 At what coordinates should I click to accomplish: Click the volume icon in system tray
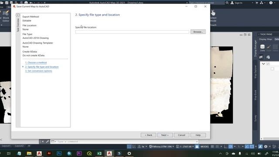253,154
